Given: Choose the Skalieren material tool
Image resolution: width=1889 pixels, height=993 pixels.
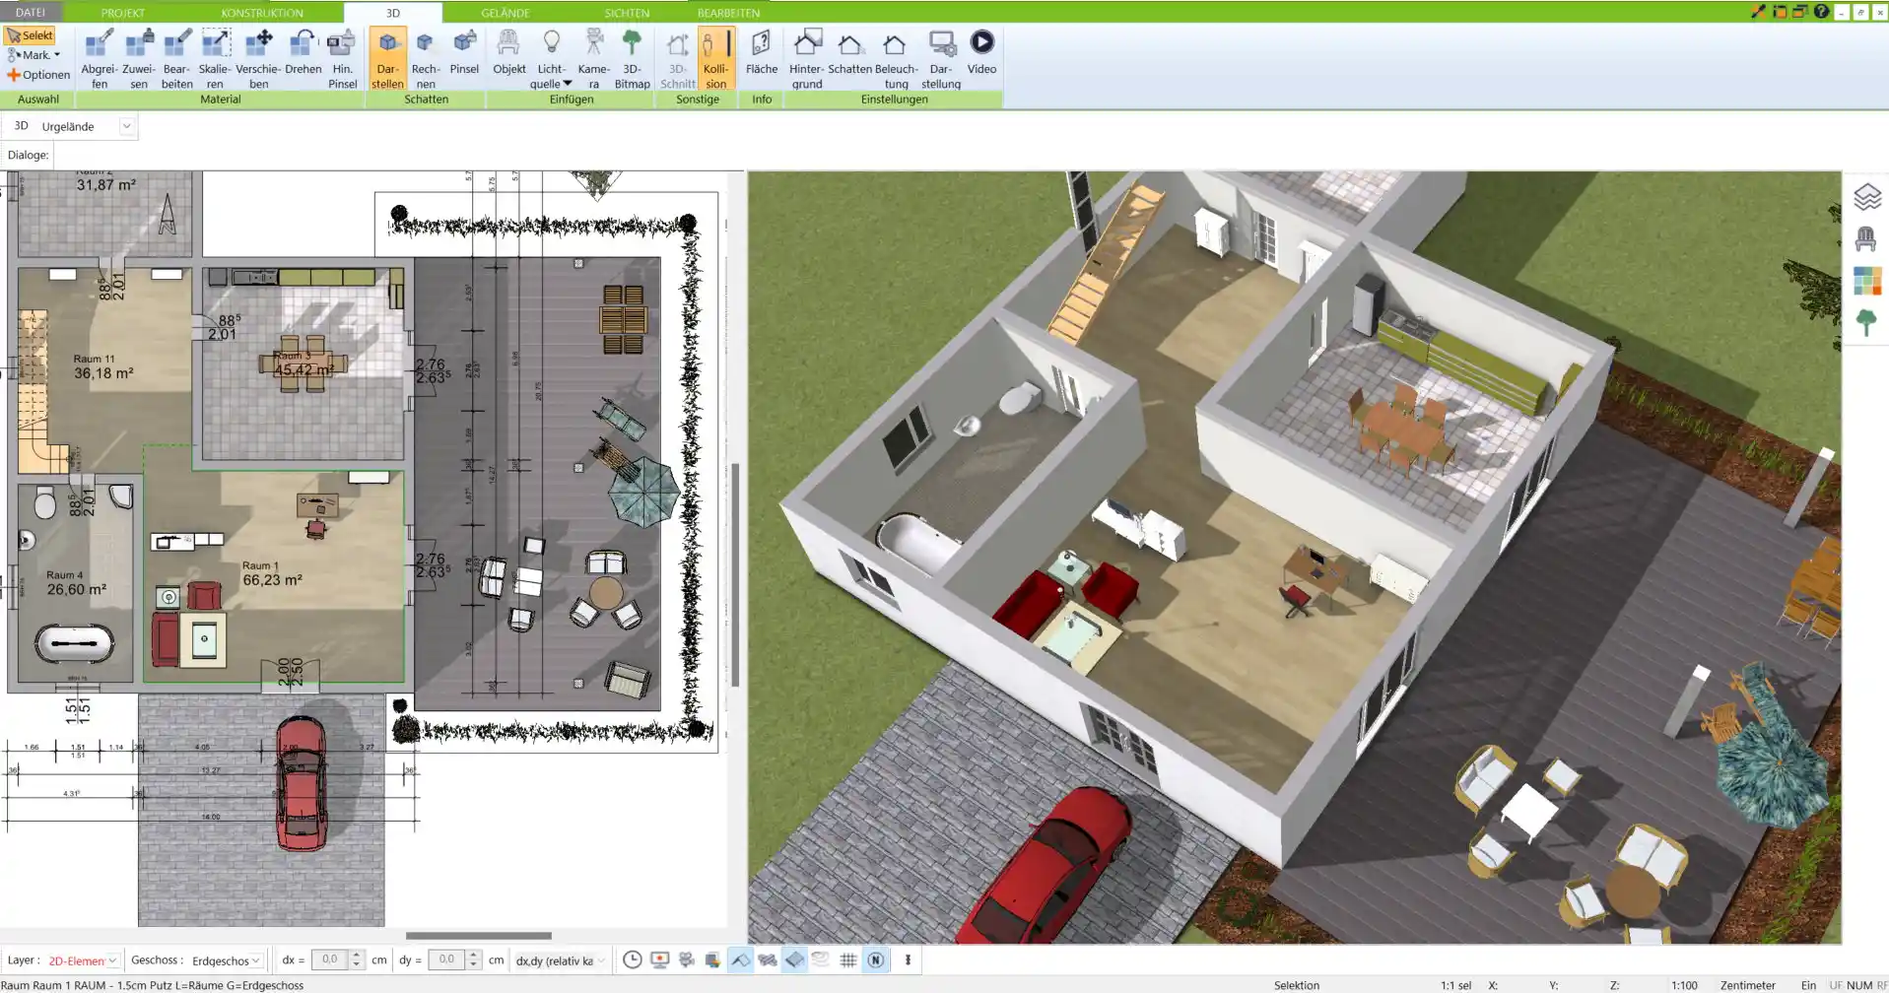Looking at the screenshot, I should (215, 59).
